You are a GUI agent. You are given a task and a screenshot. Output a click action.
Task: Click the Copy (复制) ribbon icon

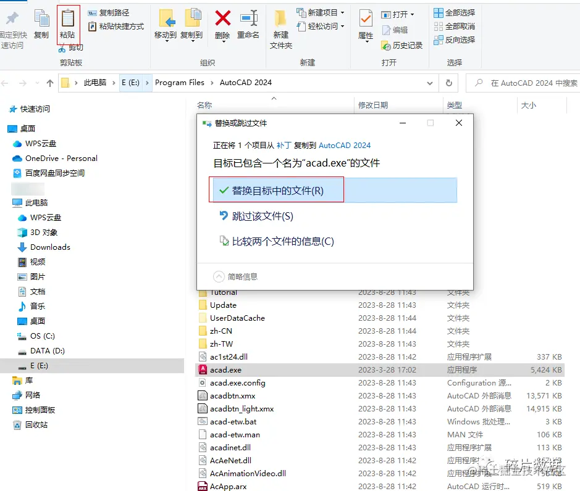pyautogui.click(x=41, y=19)
